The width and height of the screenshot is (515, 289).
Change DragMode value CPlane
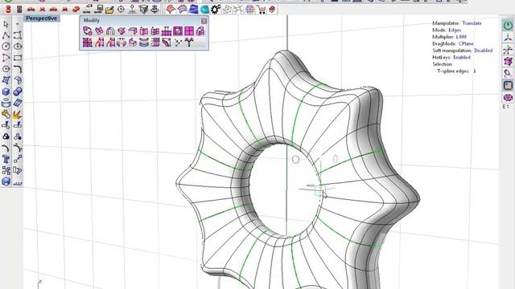click(466, 43)
